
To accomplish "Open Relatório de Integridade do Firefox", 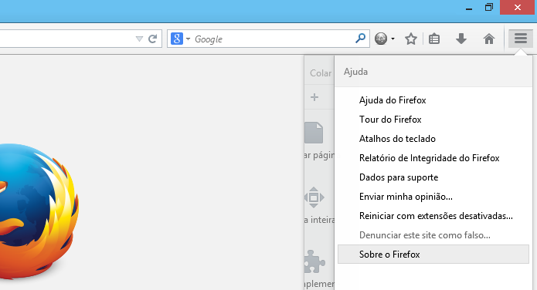I will click(433, 158).
